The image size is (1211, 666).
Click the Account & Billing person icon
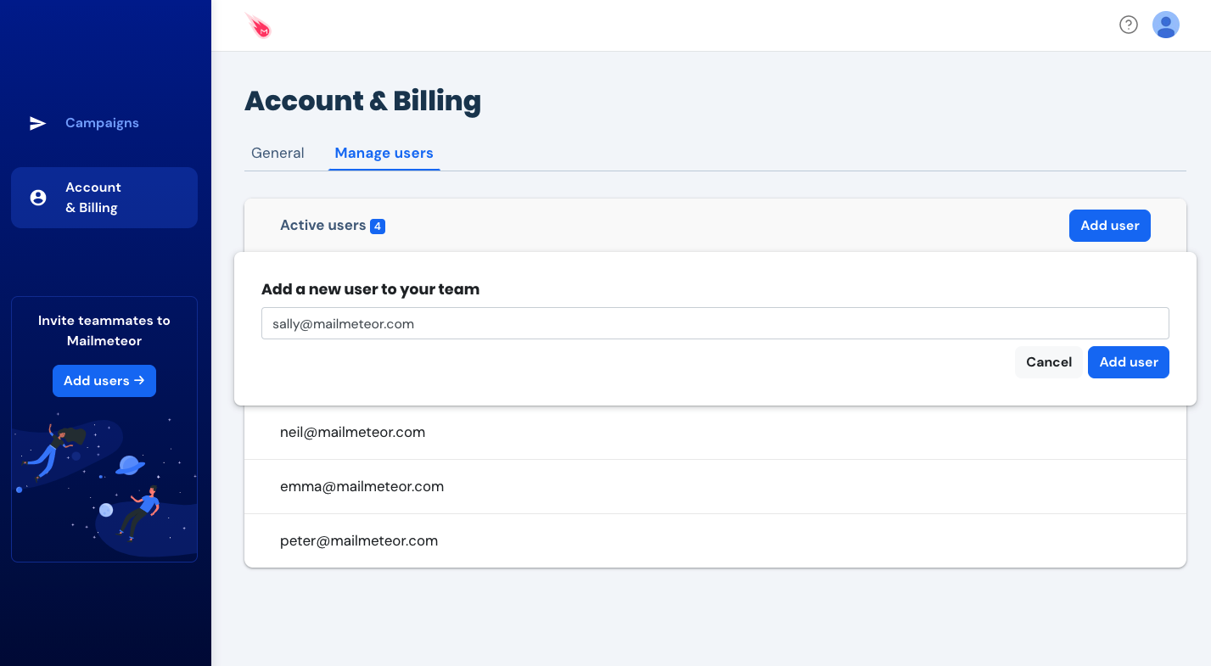pyautogui.click(x=37, y=198)
